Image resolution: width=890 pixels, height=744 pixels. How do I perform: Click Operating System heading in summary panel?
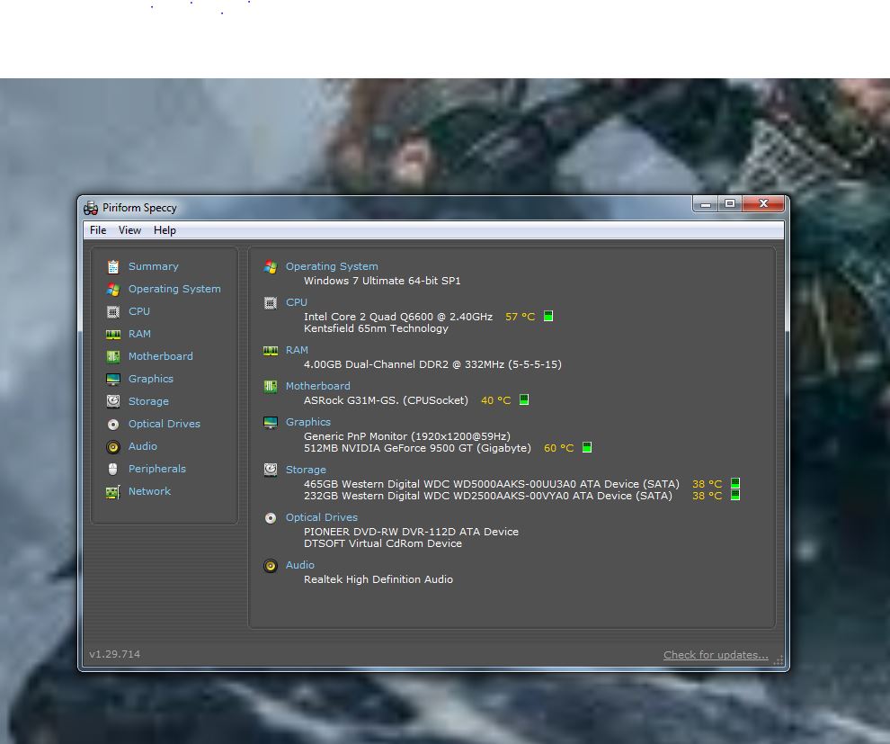coord(332,266)
